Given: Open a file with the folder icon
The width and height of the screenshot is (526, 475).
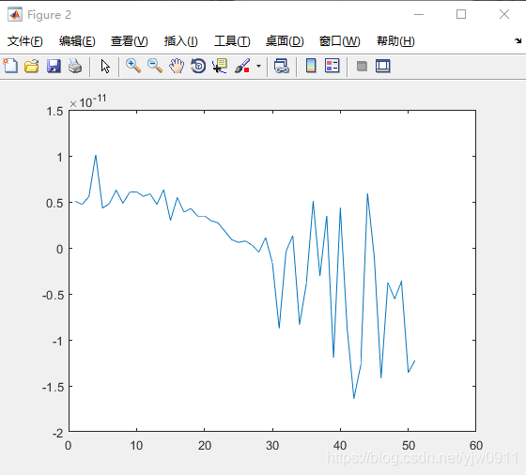Looking at the screenshot, I should (32, 66).
